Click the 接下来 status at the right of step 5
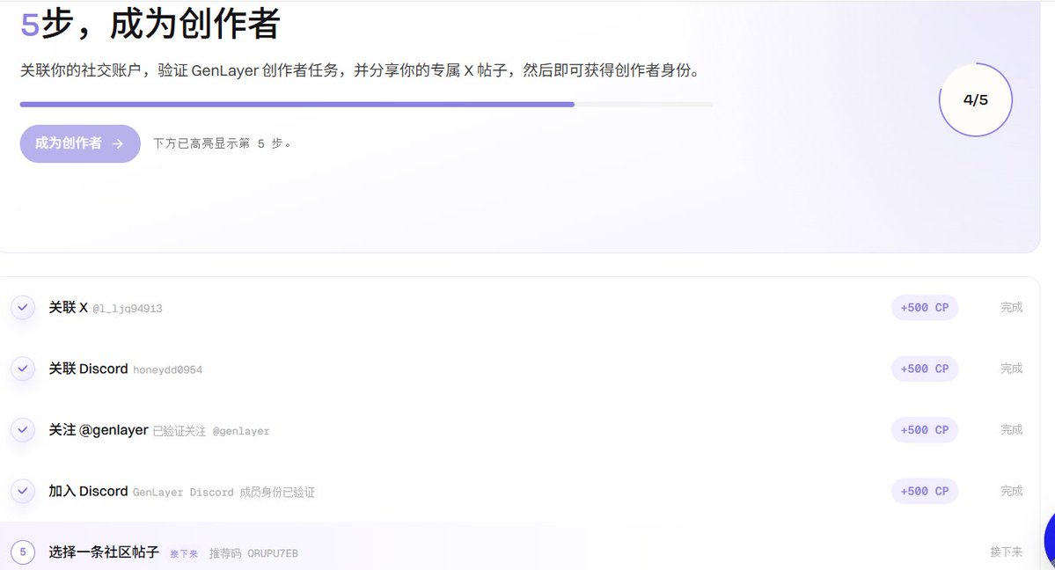Screen dimensions: 1055x570 1006,552
